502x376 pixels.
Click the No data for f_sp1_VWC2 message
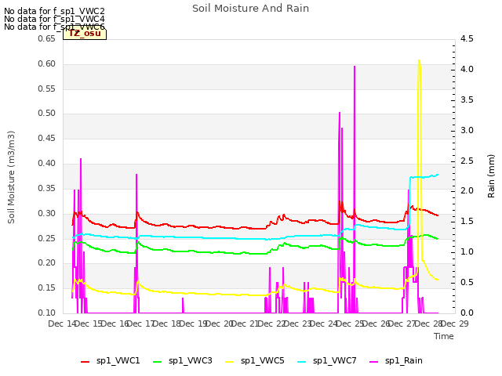tap(54, 11)
